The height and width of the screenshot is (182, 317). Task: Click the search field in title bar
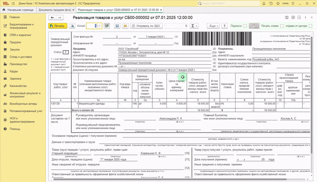click(229, 4)
